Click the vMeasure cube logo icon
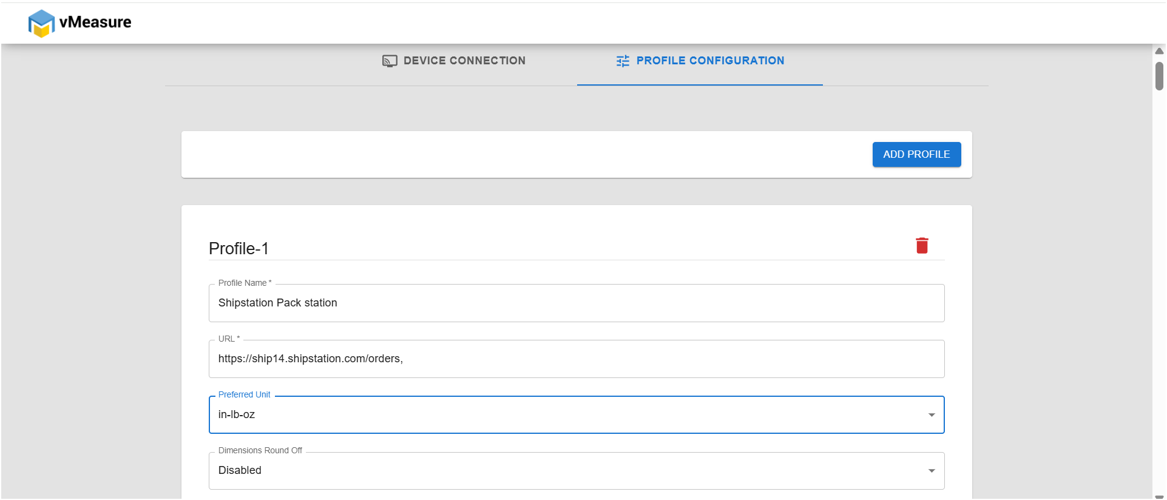This screenshot has height=500, width=1167. click(41, 23)
